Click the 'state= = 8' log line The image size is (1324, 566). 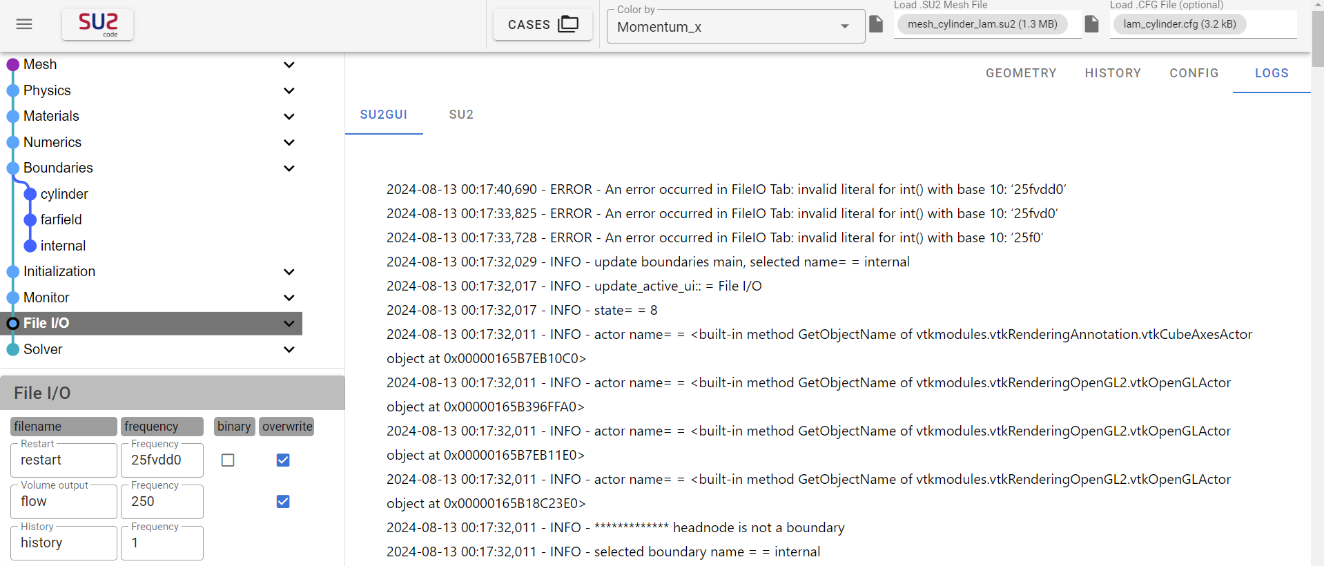tap(522, 310)
